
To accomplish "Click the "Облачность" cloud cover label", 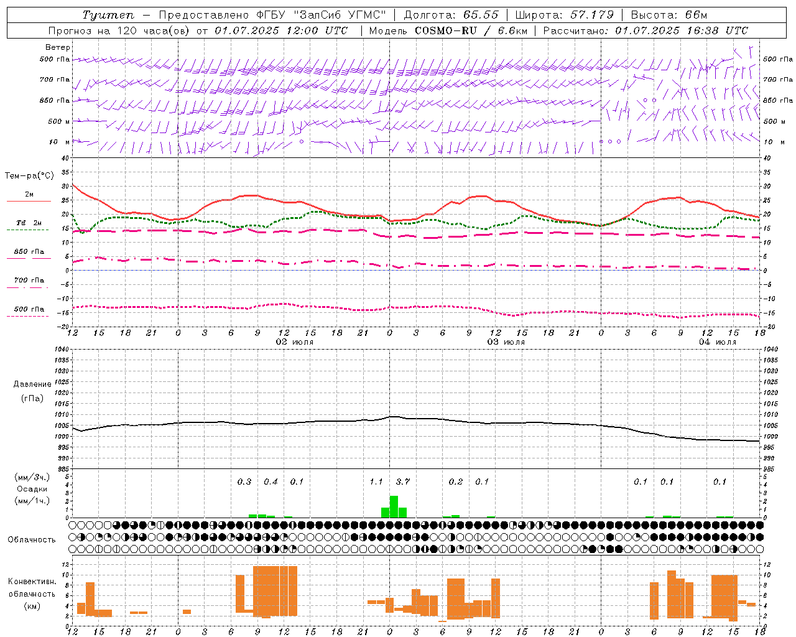I will pyautogui.click(x=32, y=539).
